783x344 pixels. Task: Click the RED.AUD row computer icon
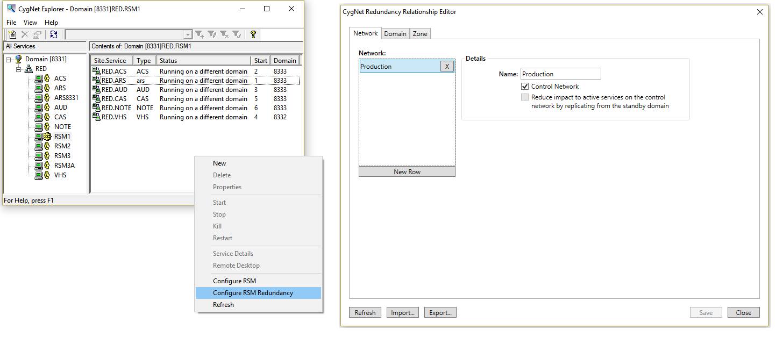[x=97, y=90]
